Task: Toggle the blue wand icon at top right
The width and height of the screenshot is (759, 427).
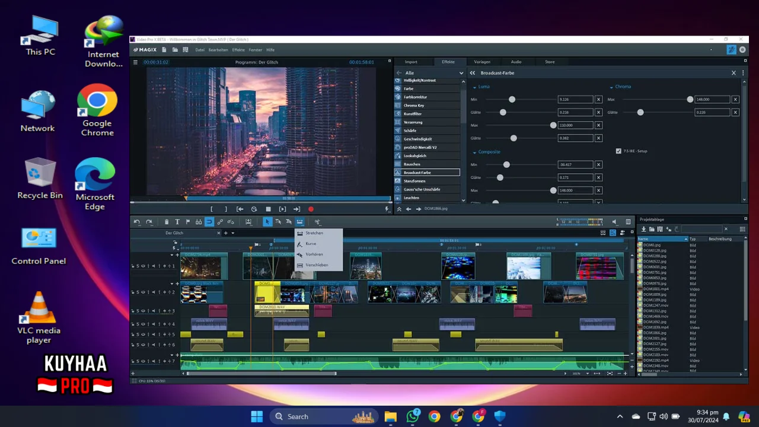Action: click(x=731, y=50)
